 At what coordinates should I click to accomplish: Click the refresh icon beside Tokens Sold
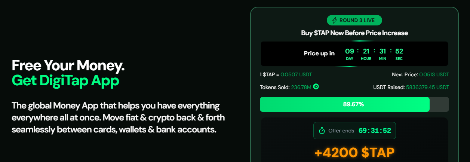tap(316, 87)
